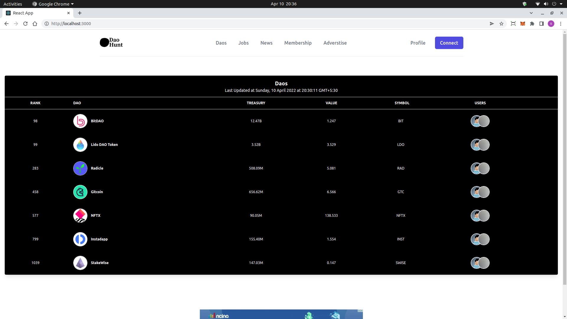Open the Google Chrome app menu dropdown
The width and height of the screenshot is (567, 319).
(x=53, y=4)
